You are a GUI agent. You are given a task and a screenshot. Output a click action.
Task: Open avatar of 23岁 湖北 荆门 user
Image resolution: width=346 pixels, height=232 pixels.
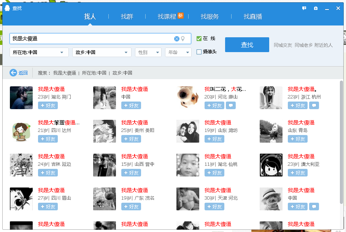(x=21, y=98)
